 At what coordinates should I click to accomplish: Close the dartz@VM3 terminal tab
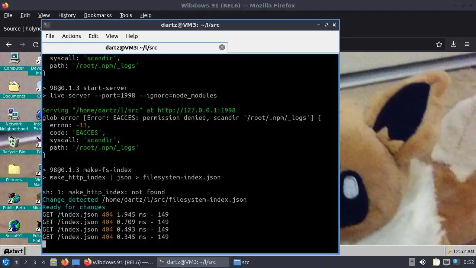pyautogui.click(x=222, y=47)
